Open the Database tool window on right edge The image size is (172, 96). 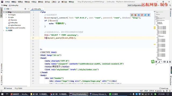point(171,13)
